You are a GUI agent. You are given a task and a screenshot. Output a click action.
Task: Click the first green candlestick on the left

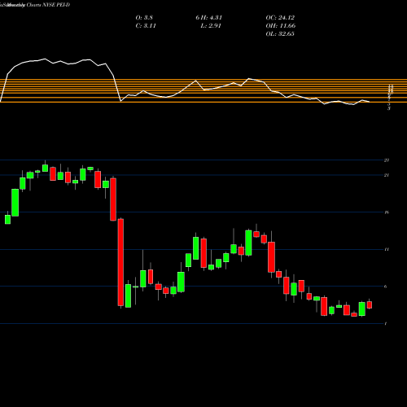click(x=8, y=220)
